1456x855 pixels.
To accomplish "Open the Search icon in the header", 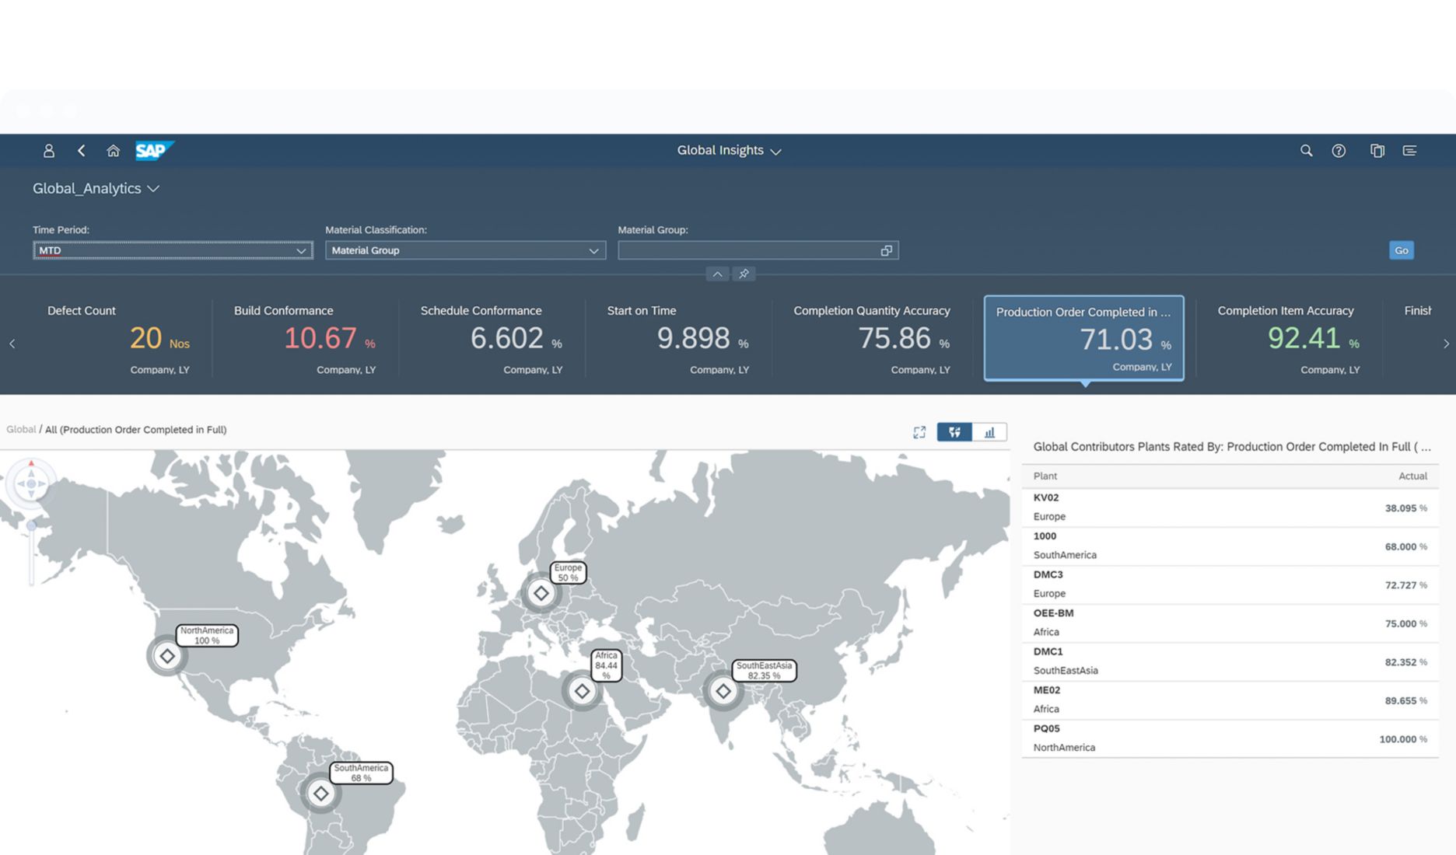I will coord(1306,151).
